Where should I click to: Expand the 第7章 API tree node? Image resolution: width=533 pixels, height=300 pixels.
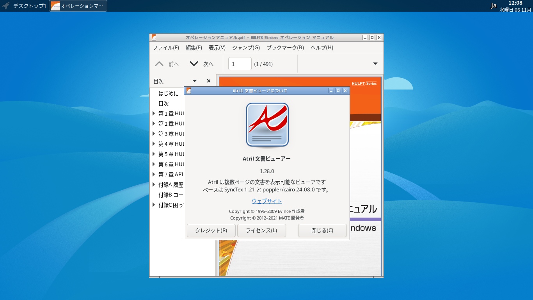[154, 175]
